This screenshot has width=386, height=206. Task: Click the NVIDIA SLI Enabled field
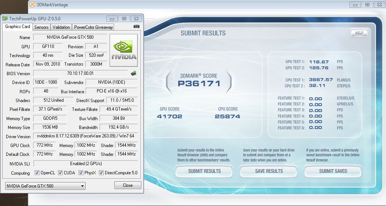(x=86, y=164)
